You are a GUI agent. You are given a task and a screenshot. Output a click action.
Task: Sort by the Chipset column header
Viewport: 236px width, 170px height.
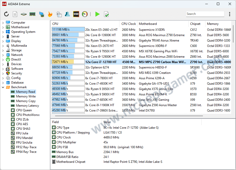[197, 24]
